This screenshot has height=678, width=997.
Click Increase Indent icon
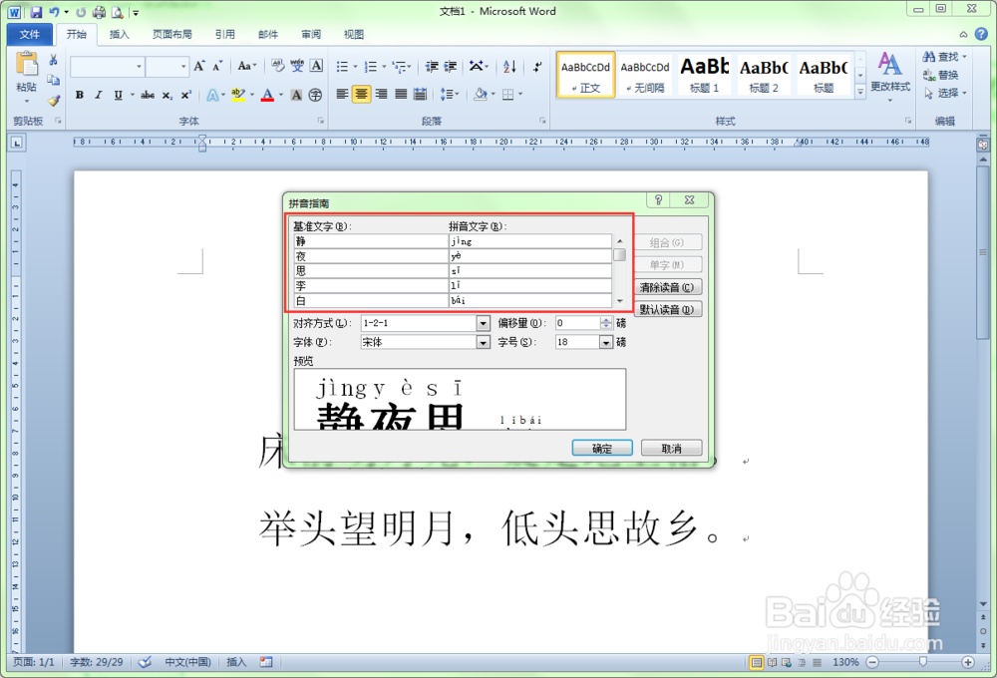pos(451,66)
